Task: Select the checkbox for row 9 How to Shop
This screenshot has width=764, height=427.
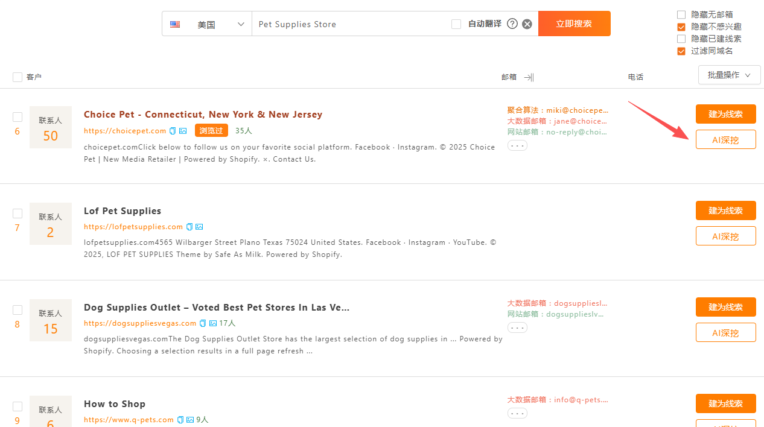Action: coord(18,406)
